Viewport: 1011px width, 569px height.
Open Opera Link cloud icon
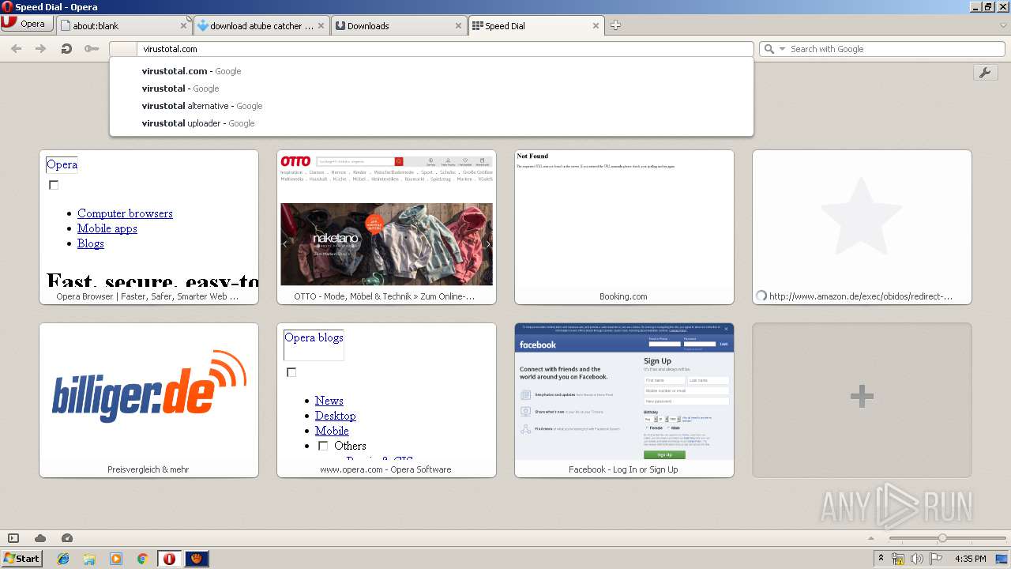tap(40, 538)
